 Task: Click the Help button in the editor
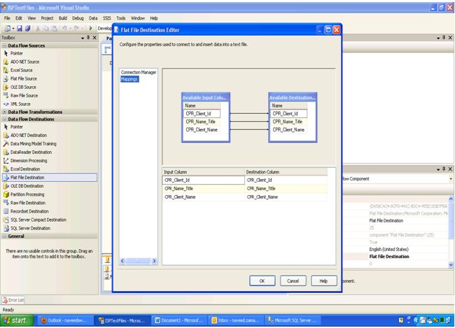point(324,280)
